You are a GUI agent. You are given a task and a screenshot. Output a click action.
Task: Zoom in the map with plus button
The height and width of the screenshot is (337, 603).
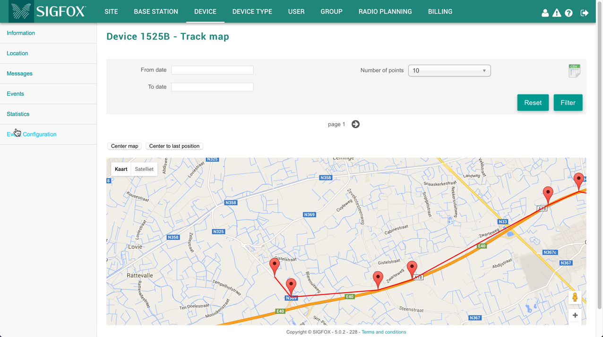pyautogui.click(x=575, y=315)
